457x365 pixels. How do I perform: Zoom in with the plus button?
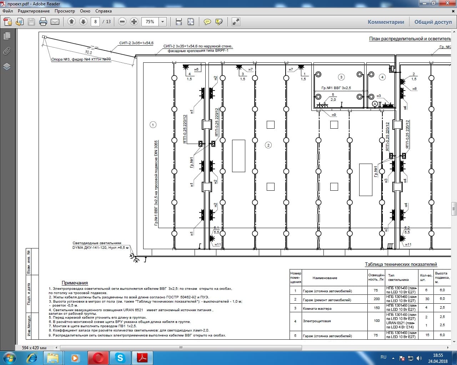134,22
